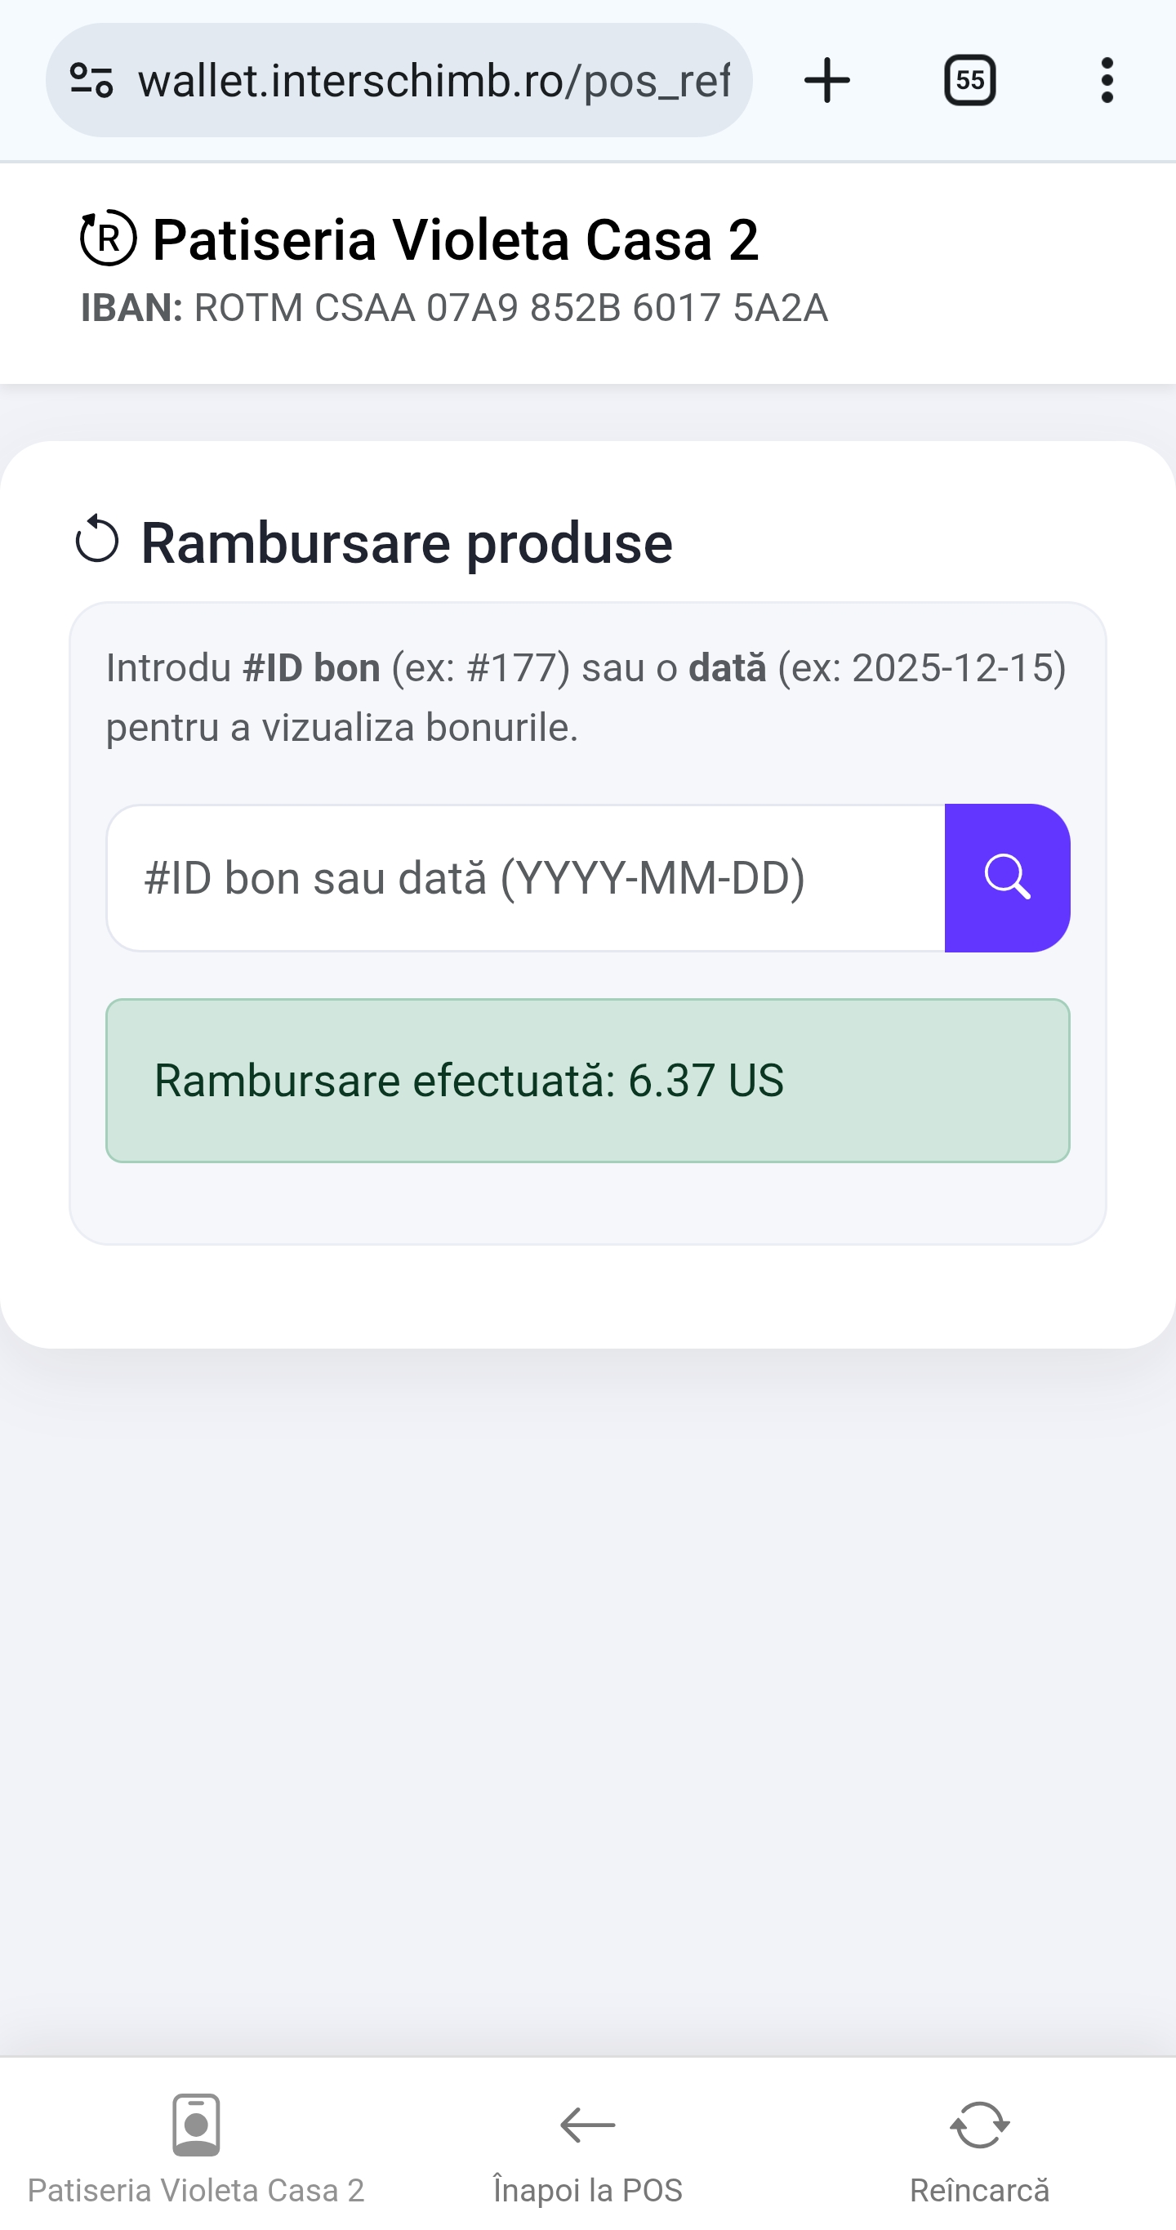
Task: Click the Introdu #ID bon instruction text
Action: coord(586,697)
